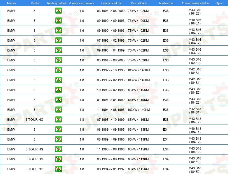Click E36 body cell in the 3 TOURING row

coord(166,120)
